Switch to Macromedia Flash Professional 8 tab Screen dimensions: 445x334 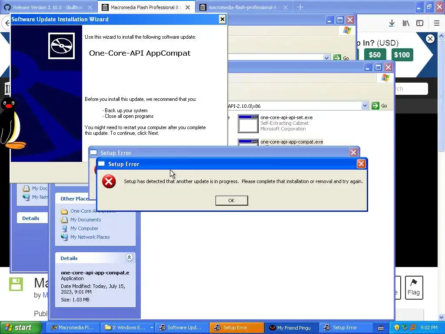pyautogui.click(x=145, y=7)
